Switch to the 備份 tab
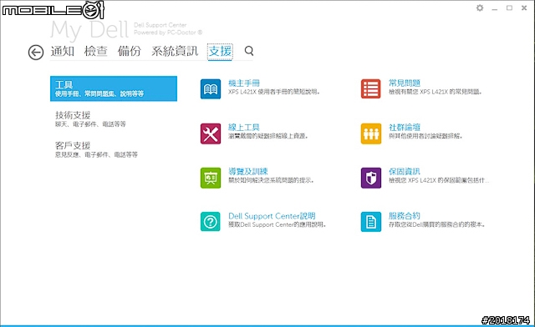Screen dimensions: 535x327 pos(130,51)
